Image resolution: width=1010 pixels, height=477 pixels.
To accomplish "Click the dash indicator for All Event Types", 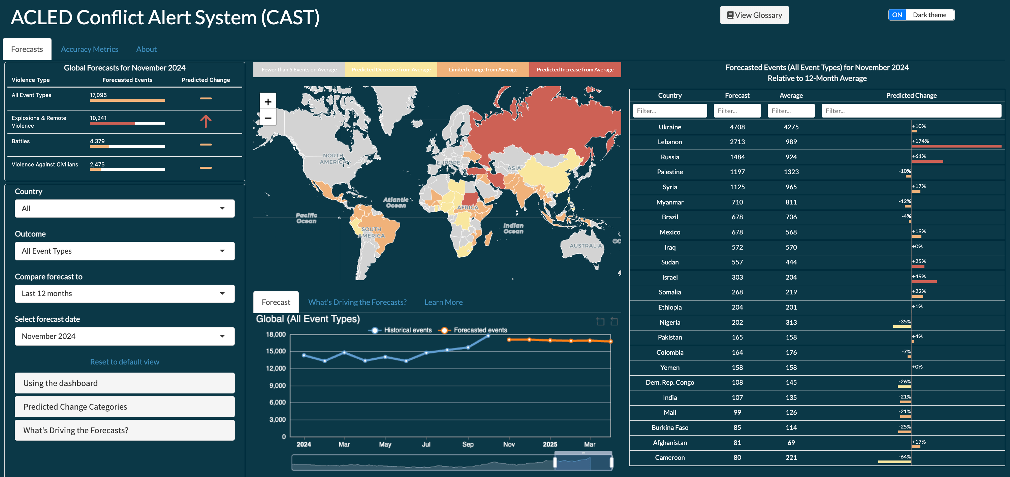I will [x=206, y=98].
